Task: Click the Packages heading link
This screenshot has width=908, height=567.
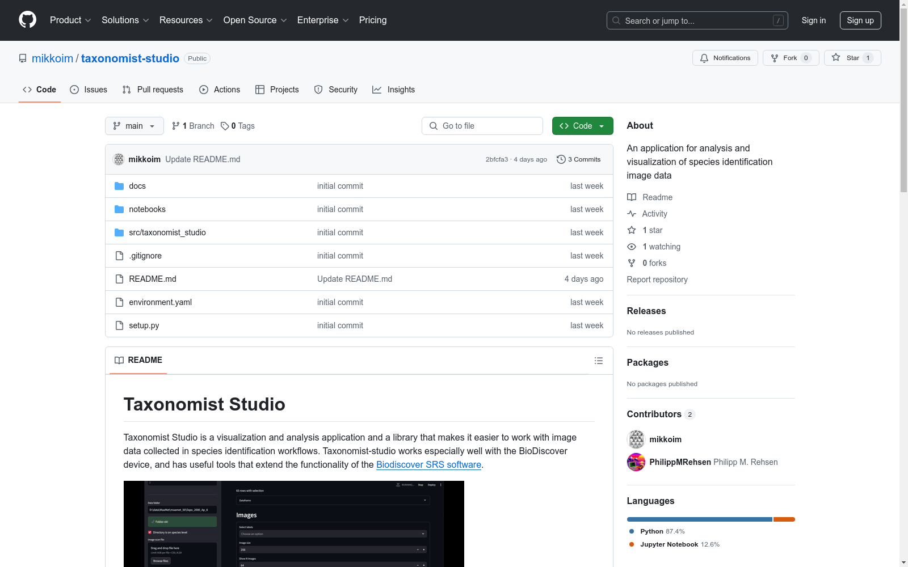Action: click(648, 362)
